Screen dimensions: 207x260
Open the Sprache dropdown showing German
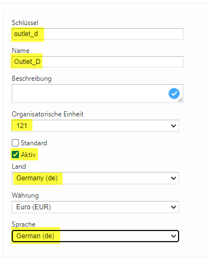point(95,236)
